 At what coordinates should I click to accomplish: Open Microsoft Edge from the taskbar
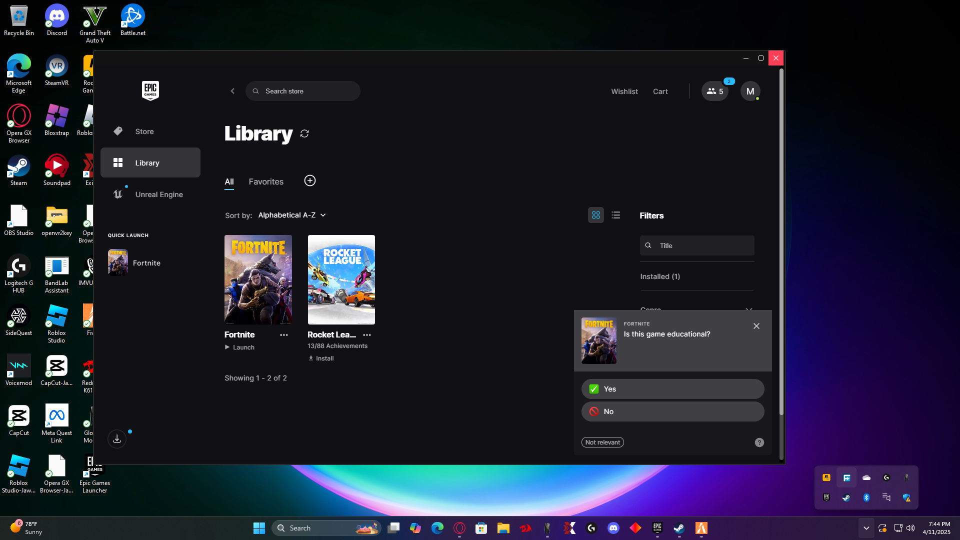(x=437, y=528)
